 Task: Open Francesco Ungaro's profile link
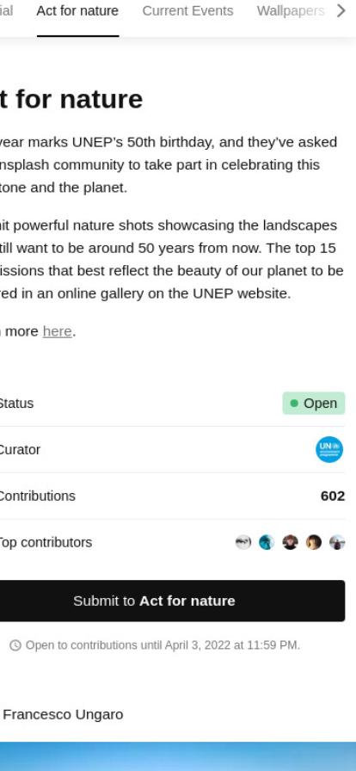pos(63,714)
